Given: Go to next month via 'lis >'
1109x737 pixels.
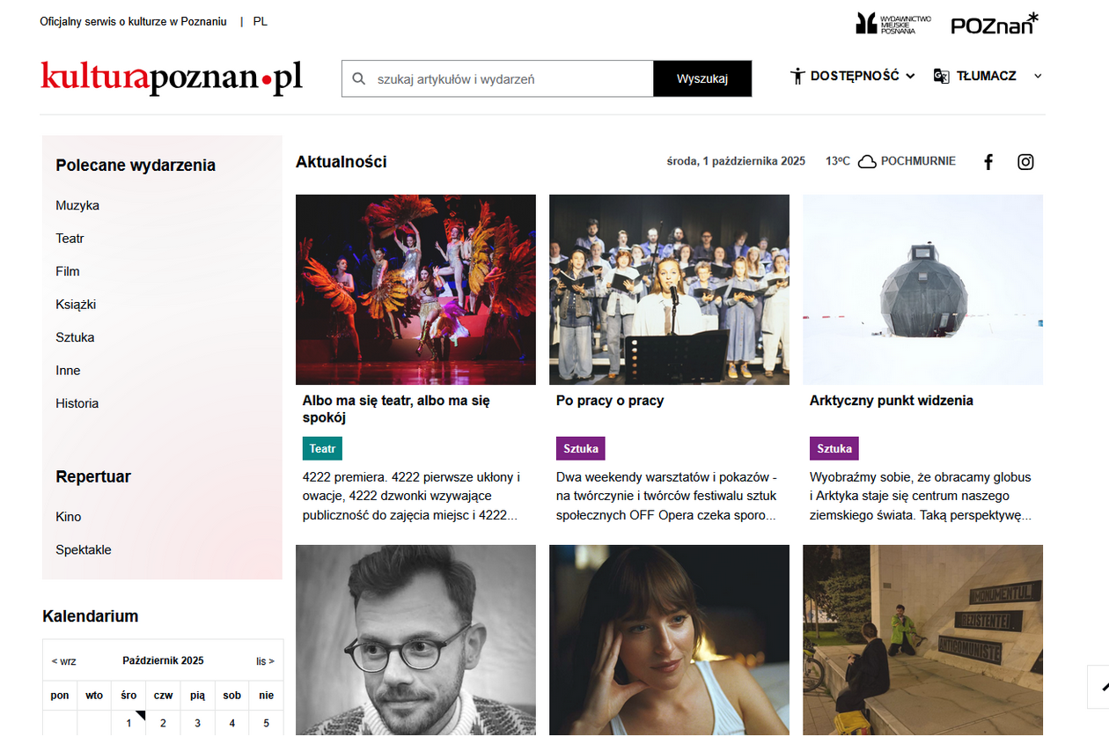Looking at the screenshot, I should [x=265, y=660].
